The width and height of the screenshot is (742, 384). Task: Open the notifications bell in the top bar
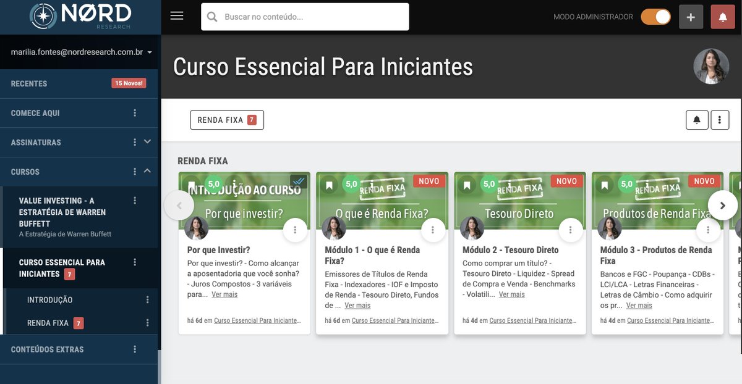(x=722, y=17)
